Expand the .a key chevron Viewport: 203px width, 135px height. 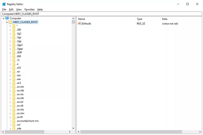tap(10, 64)
